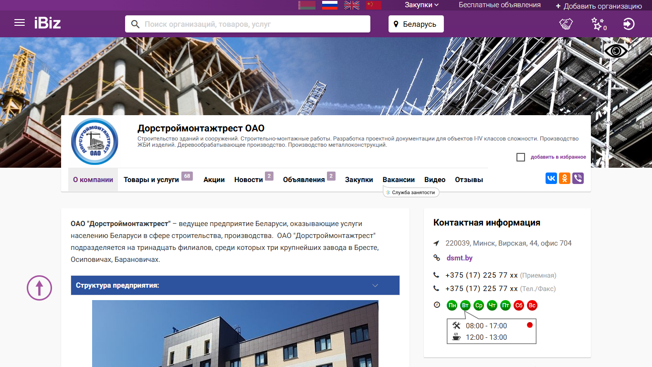Click Добавить организацию link
Image resolution: width=652 pixels, height=367 pixels.
click(x=603, y=6)
